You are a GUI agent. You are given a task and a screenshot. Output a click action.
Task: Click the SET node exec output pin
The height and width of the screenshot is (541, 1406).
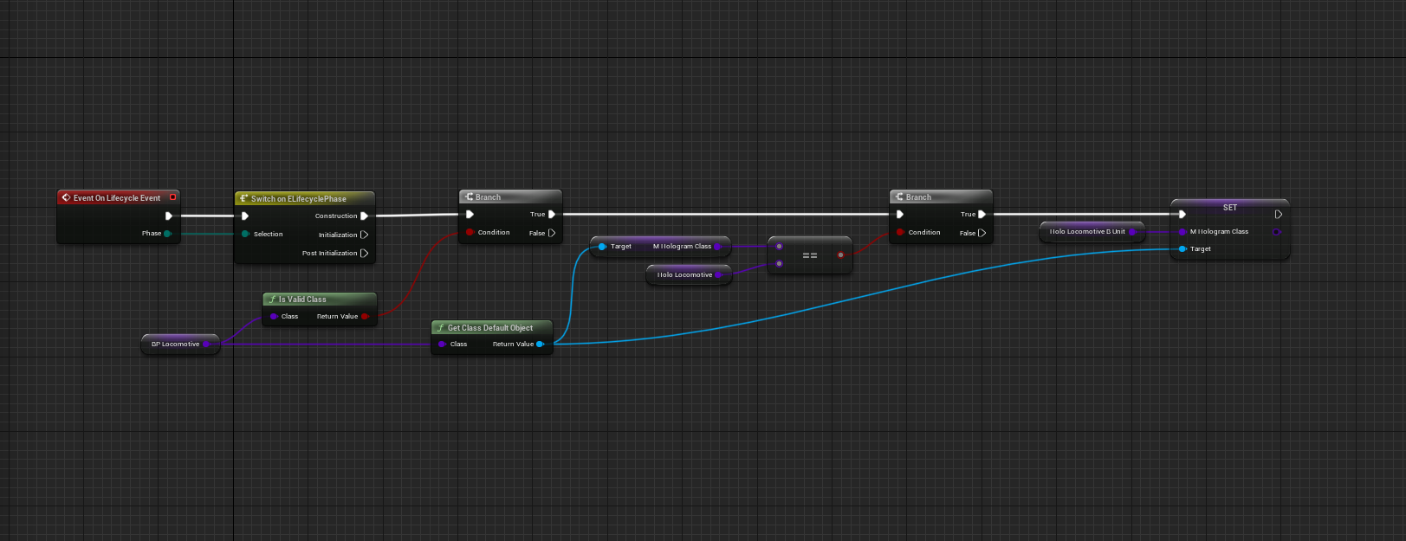1278,215
